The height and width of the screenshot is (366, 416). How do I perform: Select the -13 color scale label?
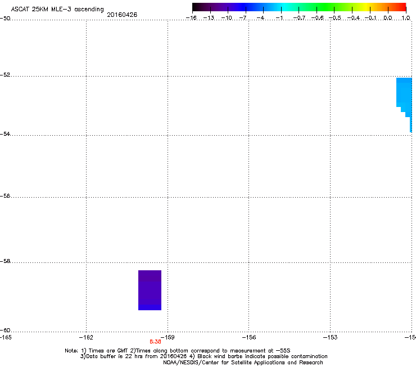pos(209,18)
